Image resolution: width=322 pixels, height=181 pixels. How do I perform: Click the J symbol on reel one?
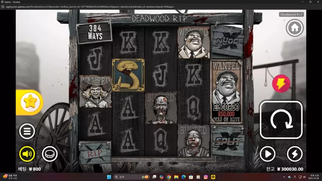(95, 59)
